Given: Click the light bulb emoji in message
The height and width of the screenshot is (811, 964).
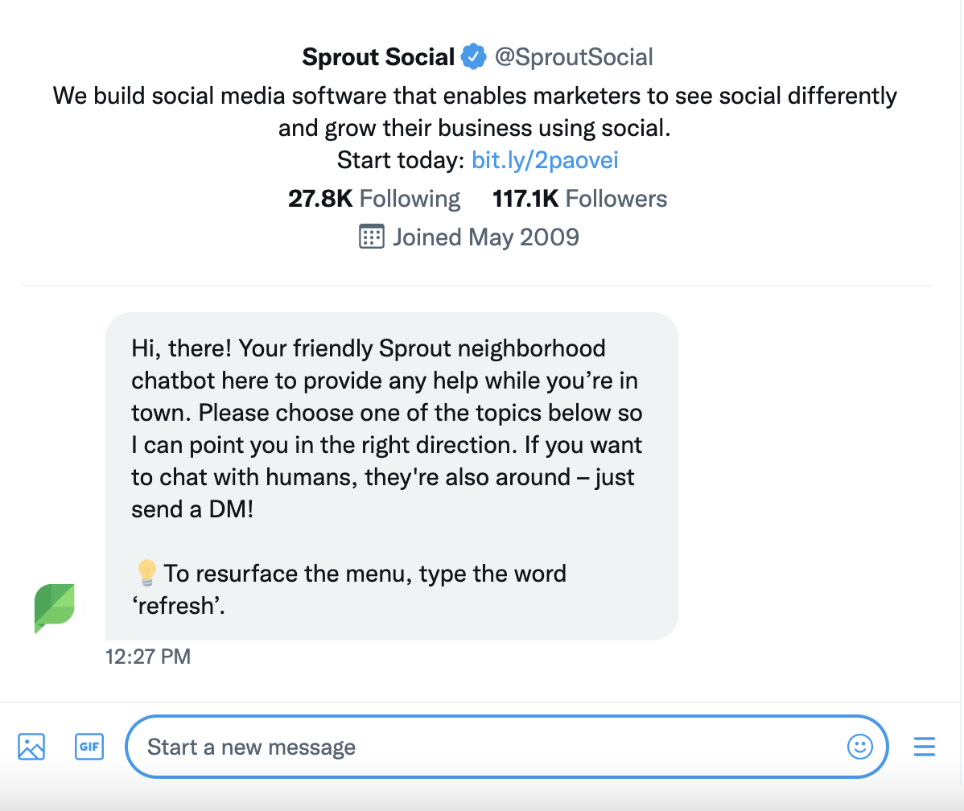Looking at the screenshot, I should pos(146,574).
